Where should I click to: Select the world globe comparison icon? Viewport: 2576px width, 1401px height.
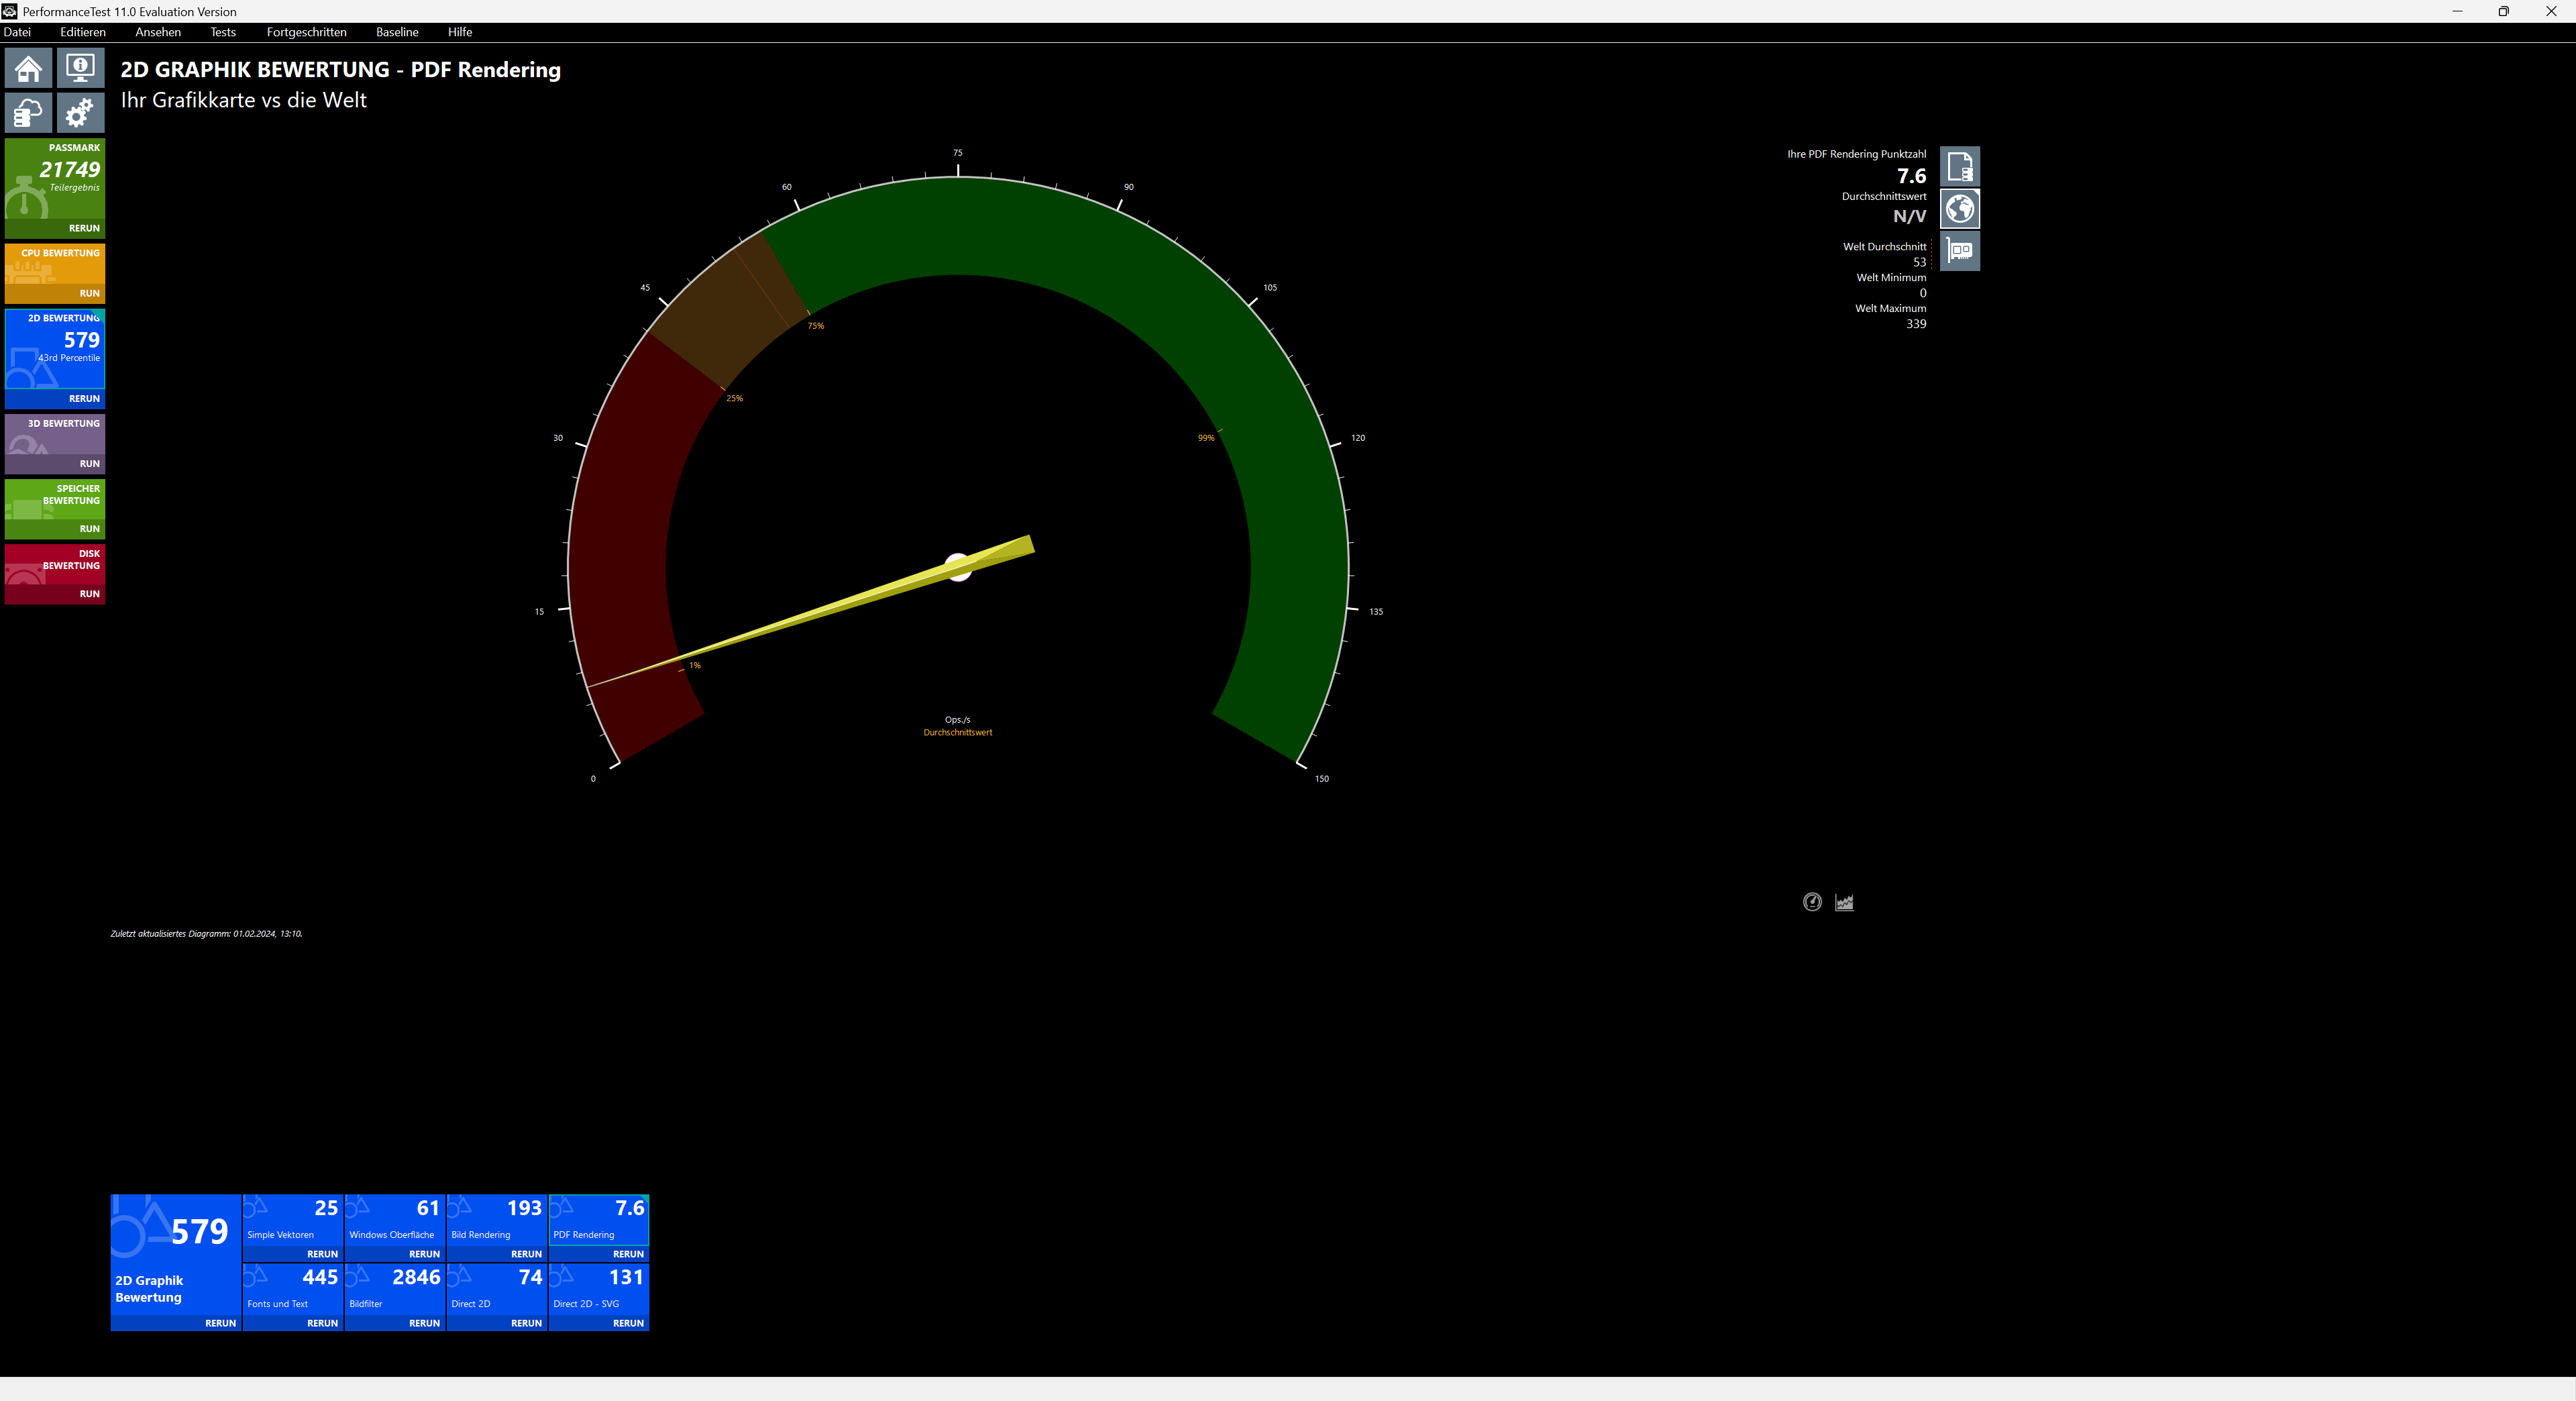(x=1959, y=209)
